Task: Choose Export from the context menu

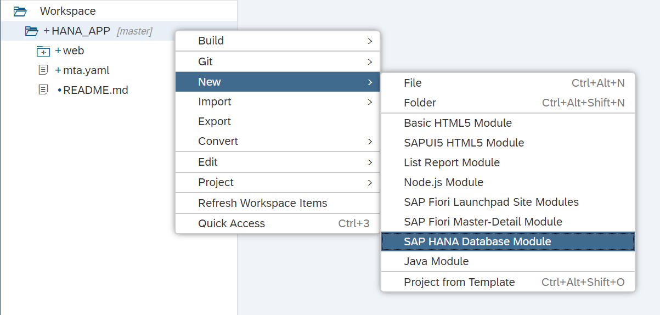Action: tap(278, 121)
